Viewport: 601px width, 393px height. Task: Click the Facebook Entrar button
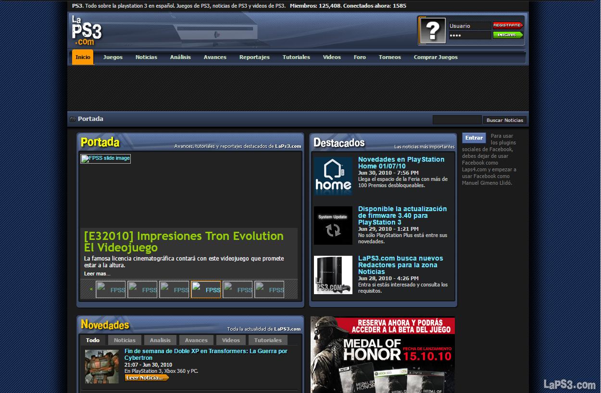tap(474, 138)
